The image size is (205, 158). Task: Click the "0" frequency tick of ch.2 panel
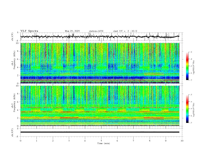click(x=18, y=126)
